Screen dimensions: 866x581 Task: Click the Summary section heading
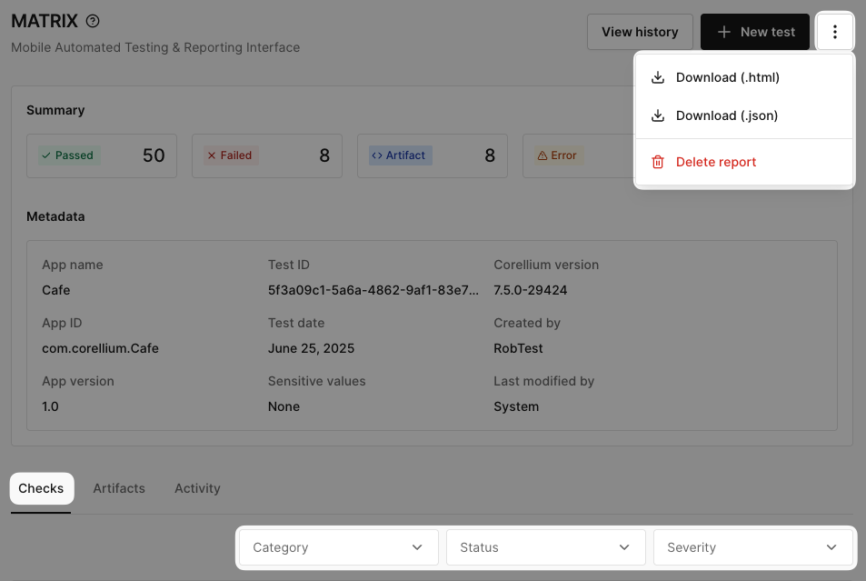[x=55, y=110]
